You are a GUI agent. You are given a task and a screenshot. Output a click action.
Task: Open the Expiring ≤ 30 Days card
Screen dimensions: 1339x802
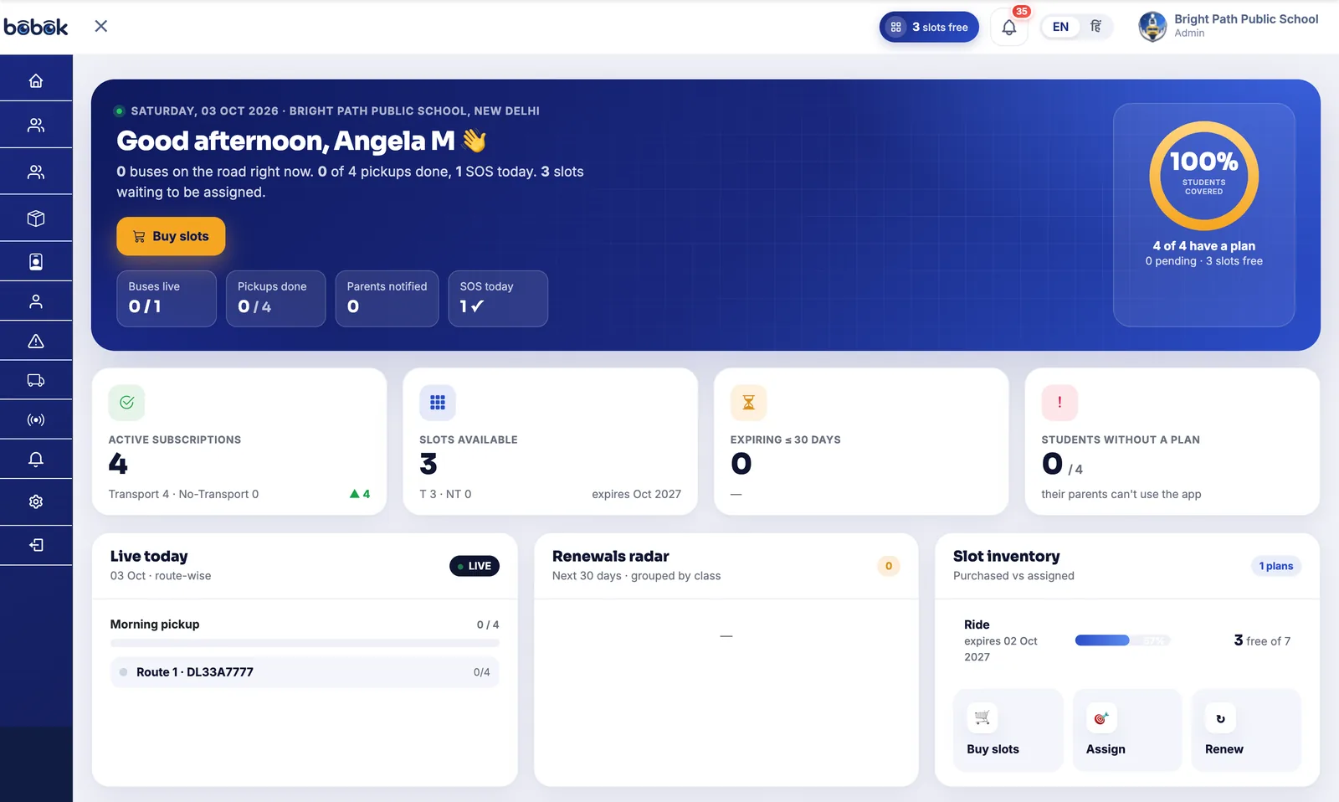click(x=861, y=441)
